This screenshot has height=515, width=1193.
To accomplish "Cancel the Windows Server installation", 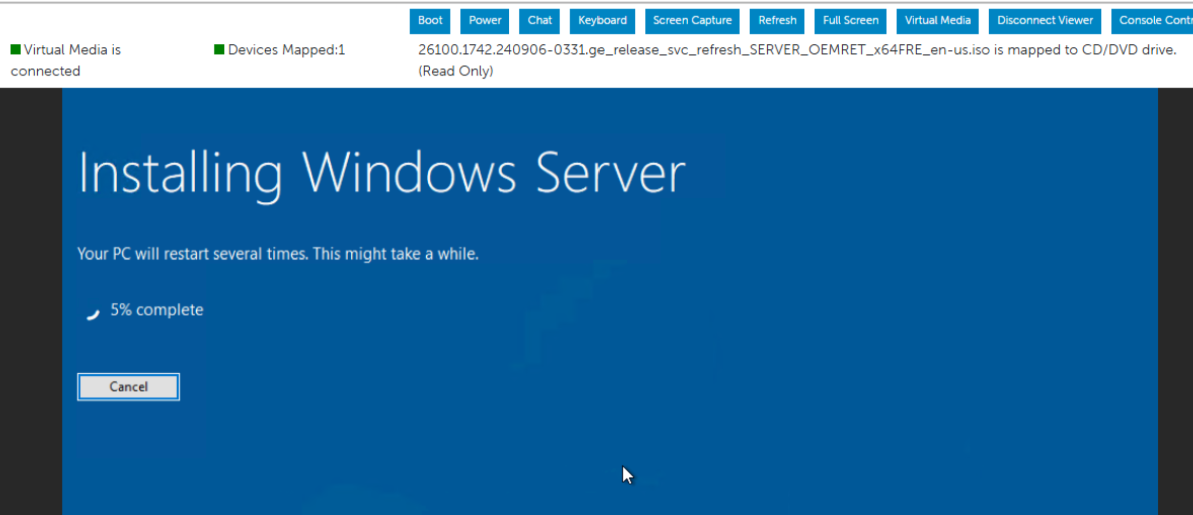I will point(128,387).
